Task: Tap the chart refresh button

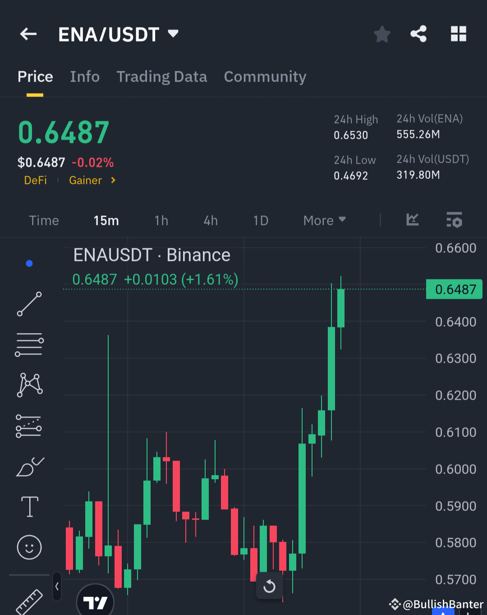Action: (269, 586)
